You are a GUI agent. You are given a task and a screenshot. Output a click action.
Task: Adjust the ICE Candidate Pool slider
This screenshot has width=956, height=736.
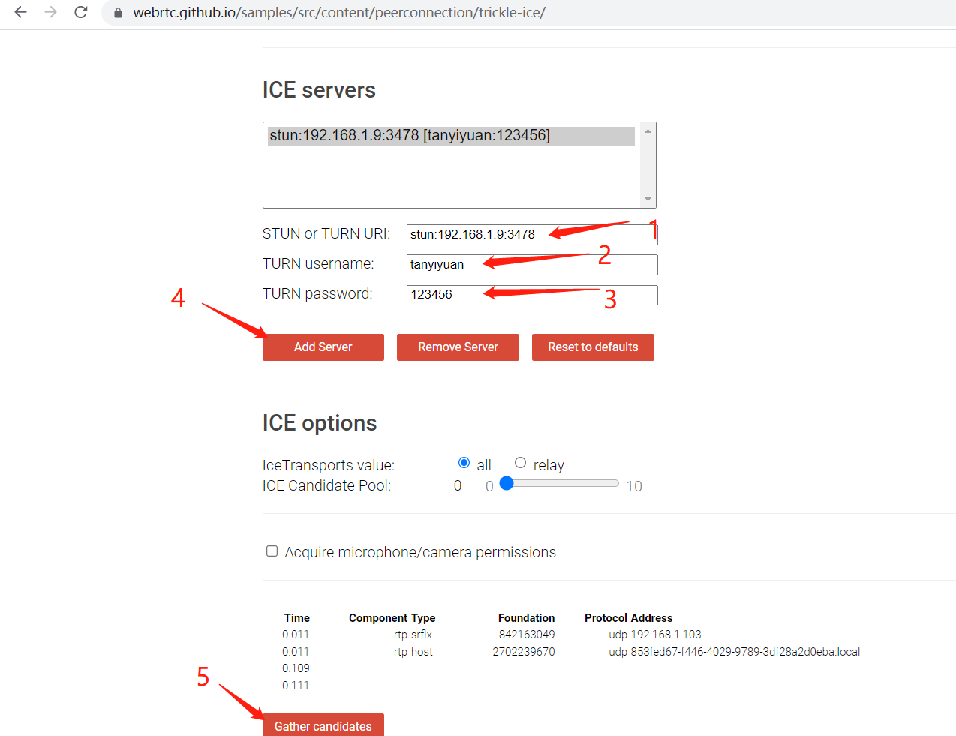(507, 483)
